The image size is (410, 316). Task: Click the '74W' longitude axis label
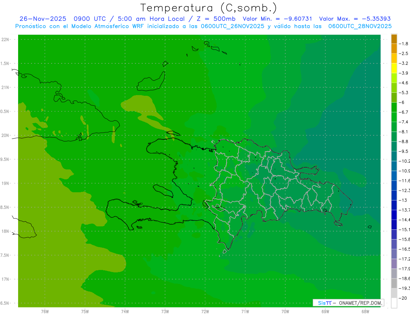coord(125,311)
